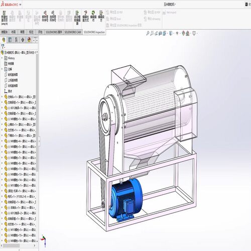This screenshot has height=251, width=251.
Task: Click the Edit Appearance colored sphere icon
Action: pyautogui.click(x=183, y=33)
